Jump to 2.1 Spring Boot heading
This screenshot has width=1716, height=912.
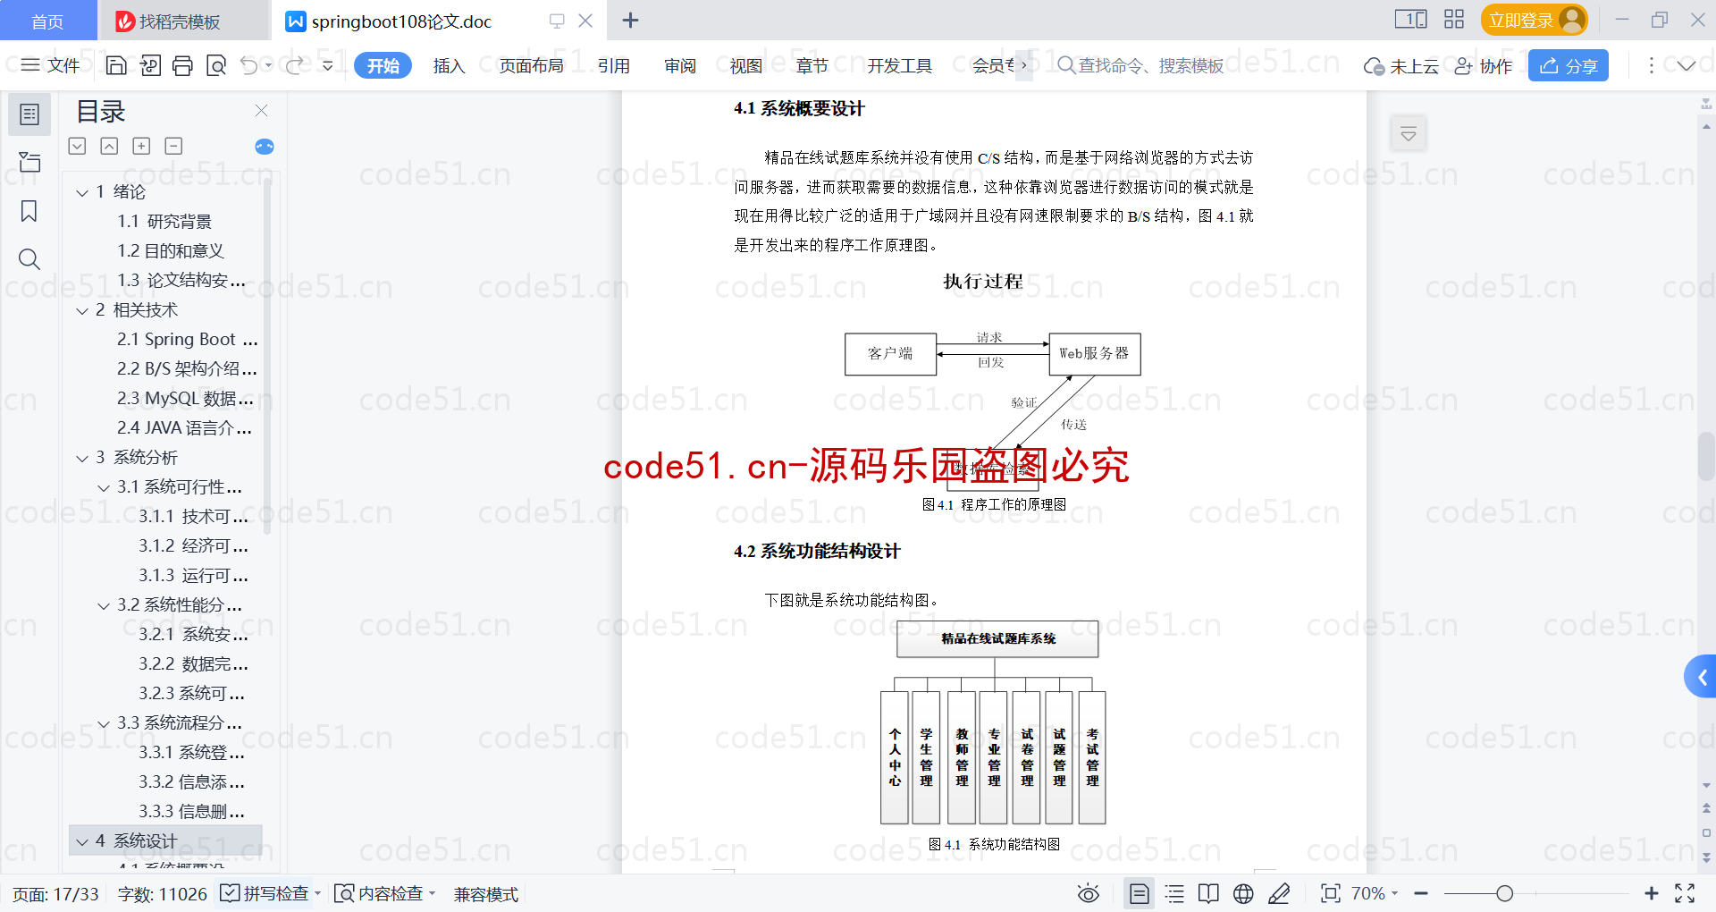click(188, 339)
